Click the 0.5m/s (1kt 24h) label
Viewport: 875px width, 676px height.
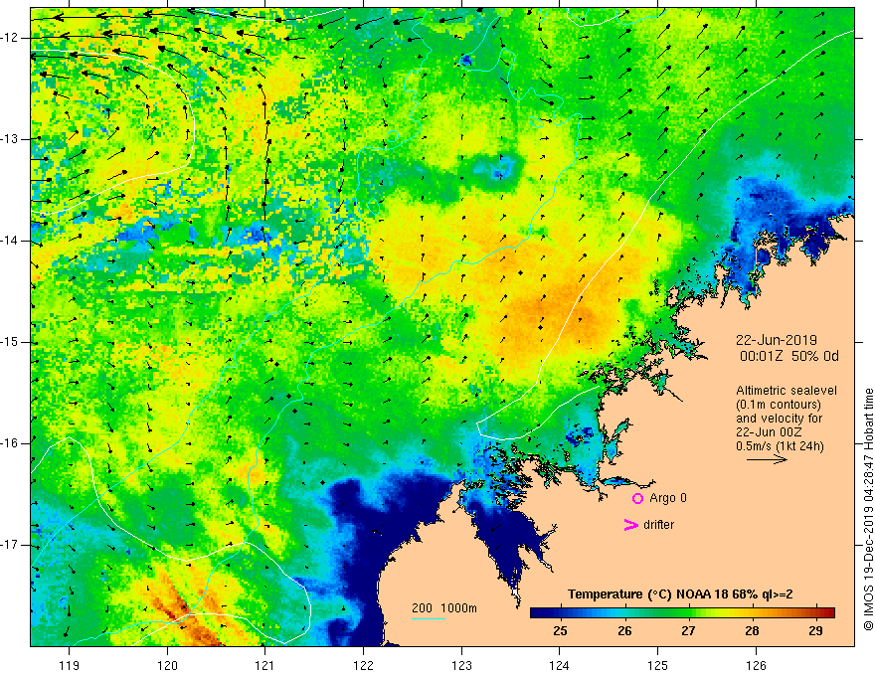tap(780, 446)
